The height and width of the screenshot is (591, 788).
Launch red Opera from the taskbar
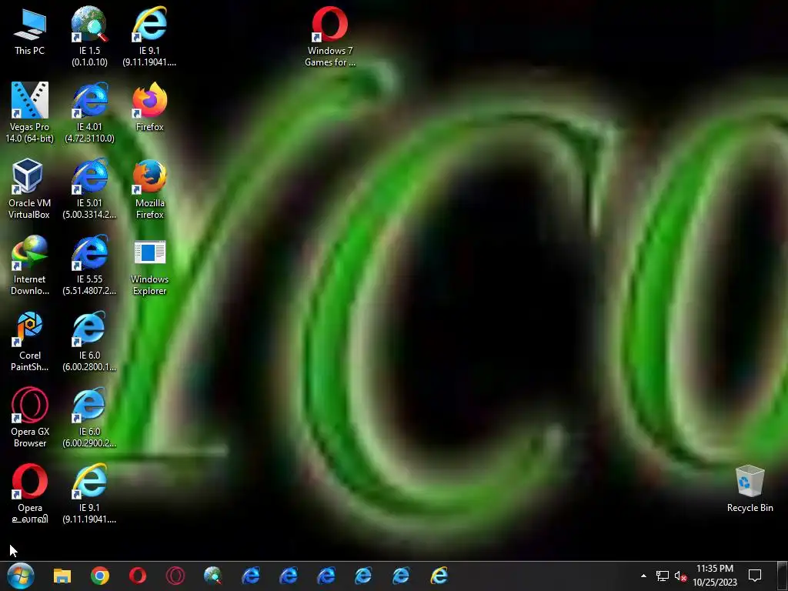138,576
